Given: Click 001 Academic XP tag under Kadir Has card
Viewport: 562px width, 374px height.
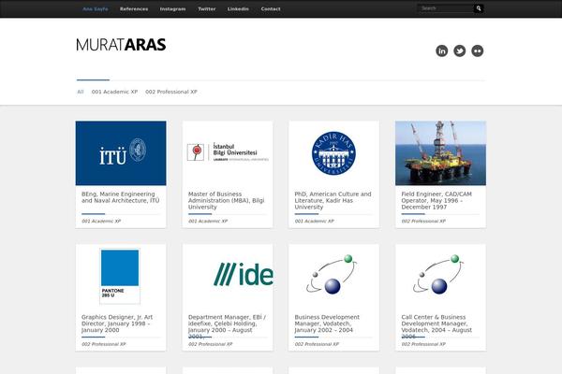Looking at the screenshot, I should (x=315, y=222).
